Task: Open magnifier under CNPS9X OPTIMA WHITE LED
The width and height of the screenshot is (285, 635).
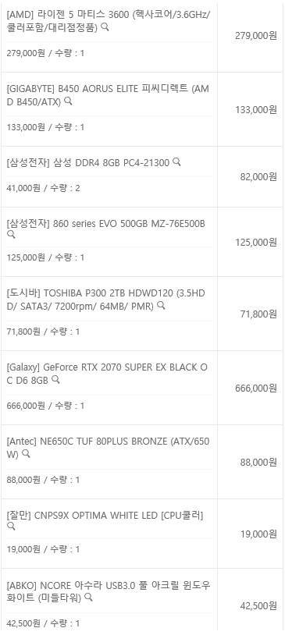Action: [x=11, y=526]
